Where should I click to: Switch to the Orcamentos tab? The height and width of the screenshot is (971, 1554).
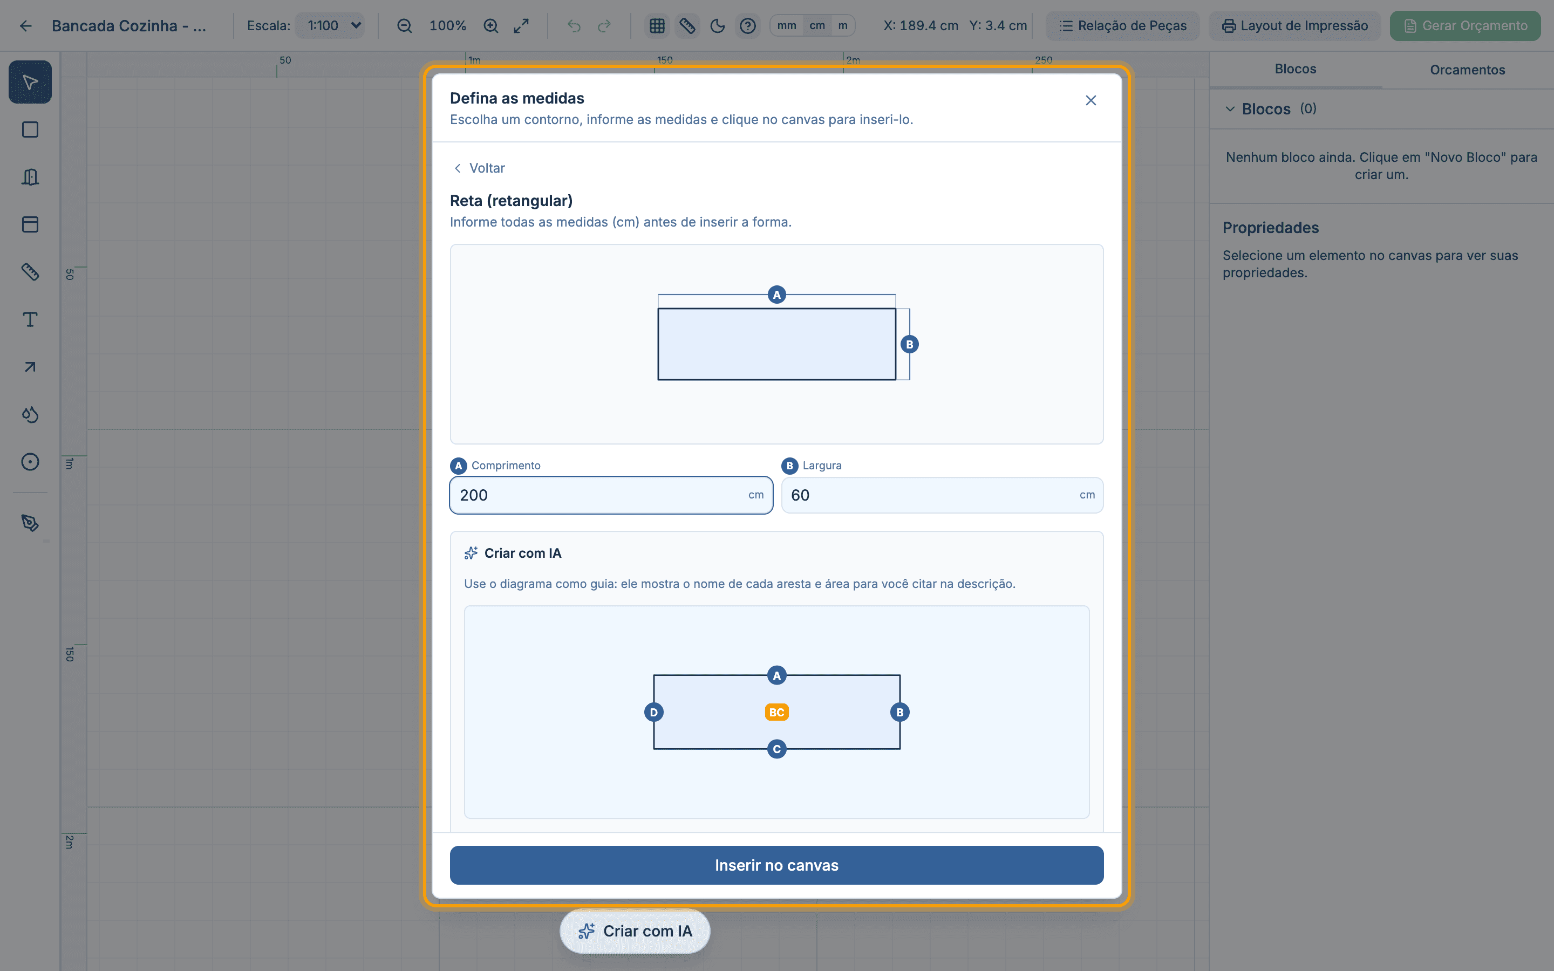(1467, 70)
